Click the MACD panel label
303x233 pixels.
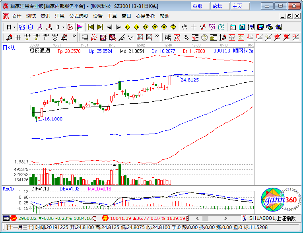click(8, 189)
